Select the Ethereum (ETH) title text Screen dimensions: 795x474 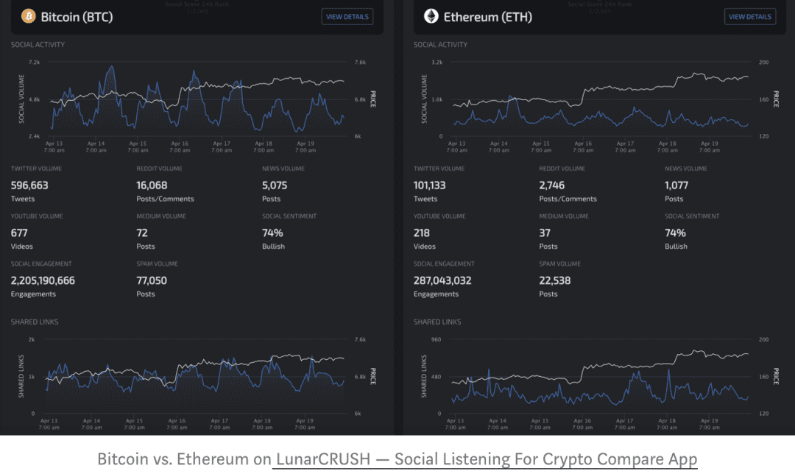[488, 17]
